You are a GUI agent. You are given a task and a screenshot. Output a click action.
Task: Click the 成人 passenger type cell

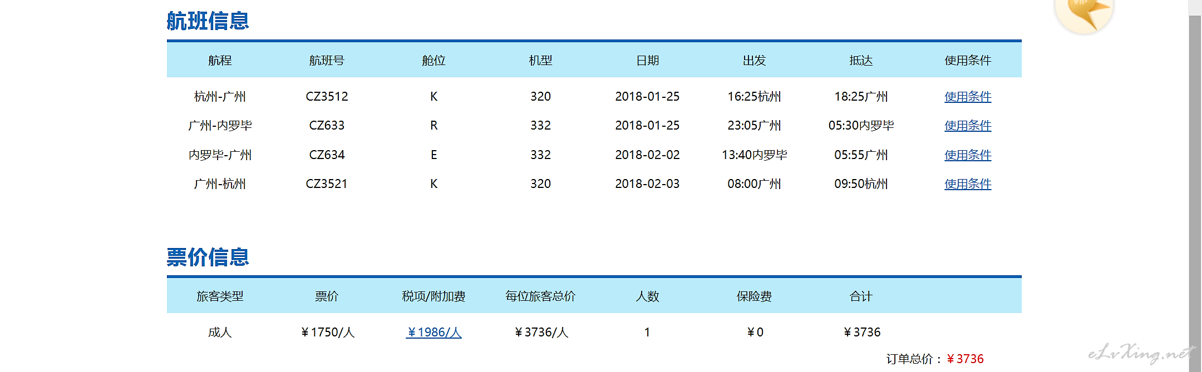tap(220, 333)
